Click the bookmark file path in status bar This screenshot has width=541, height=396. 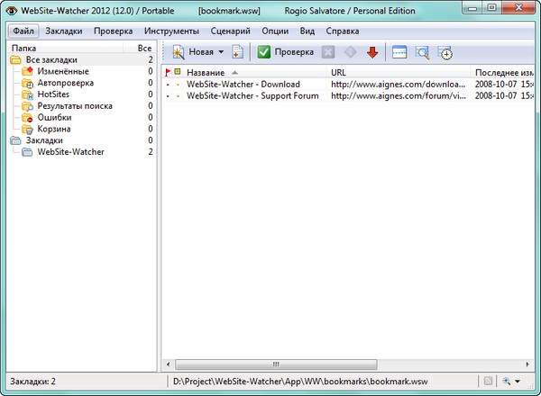point(300,382)
